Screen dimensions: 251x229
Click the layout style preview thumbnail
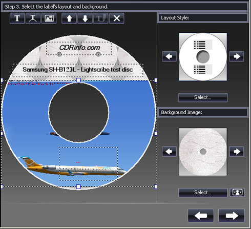(x=203, y=57)
